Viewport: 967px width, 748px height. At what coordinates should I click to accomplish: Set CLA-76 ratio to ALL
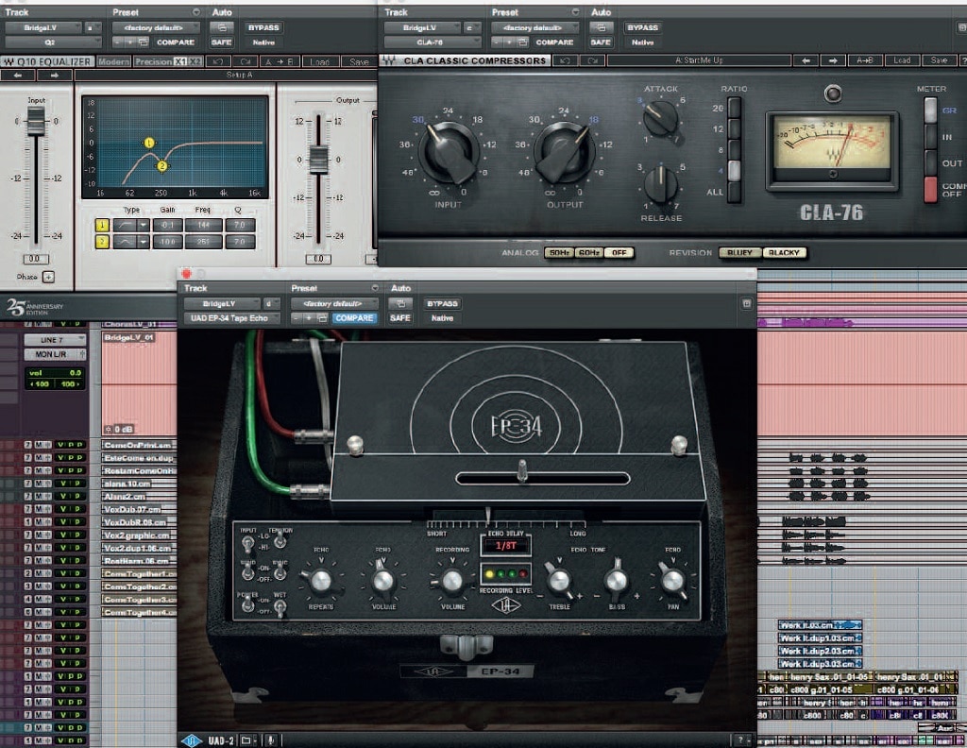coord(734,192)
